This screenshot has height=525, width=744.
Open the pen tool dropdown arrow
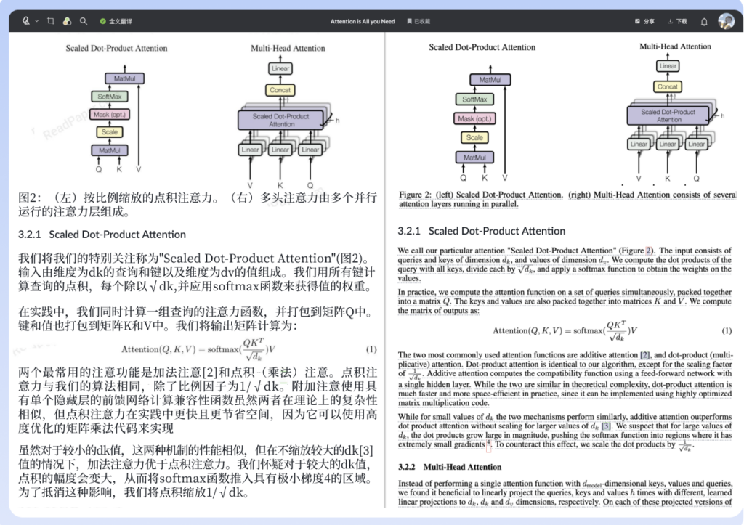tap(36, 21)
